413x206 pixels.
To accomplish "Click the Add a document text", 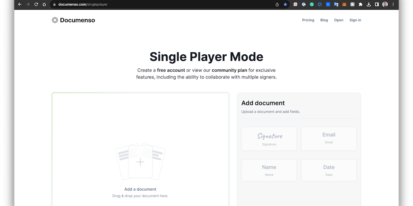I will [x=140, y=189].
